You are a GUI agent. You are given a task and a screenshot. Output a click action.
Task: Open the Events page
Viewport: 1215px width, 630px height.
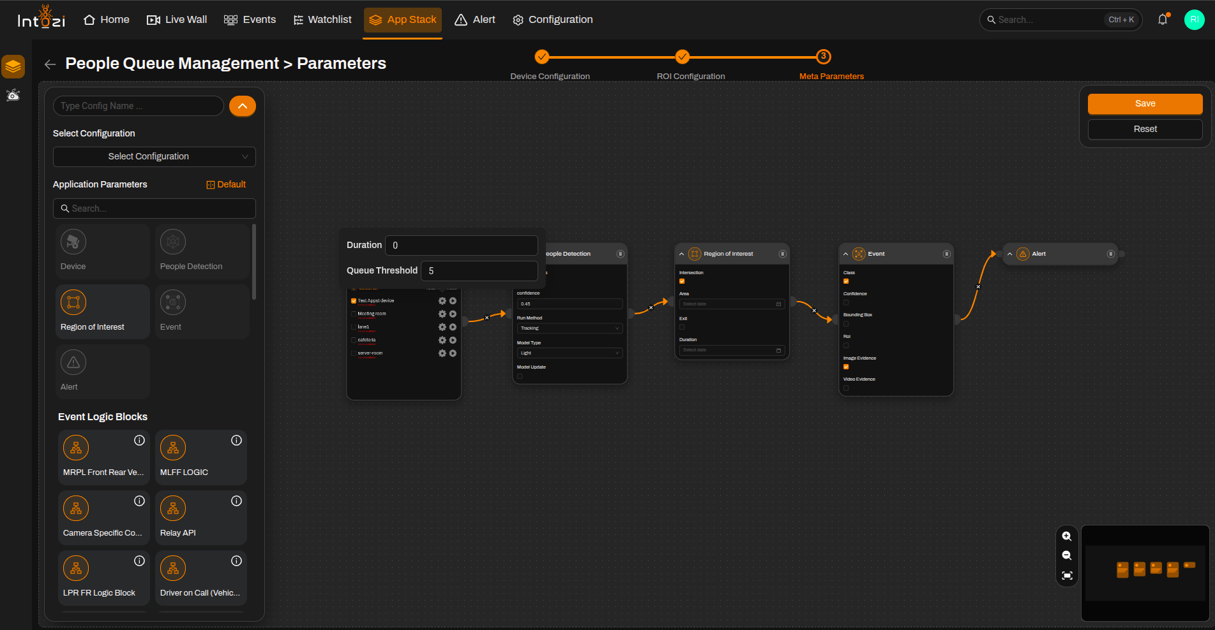pyautogui.click(x=250, y=20)
